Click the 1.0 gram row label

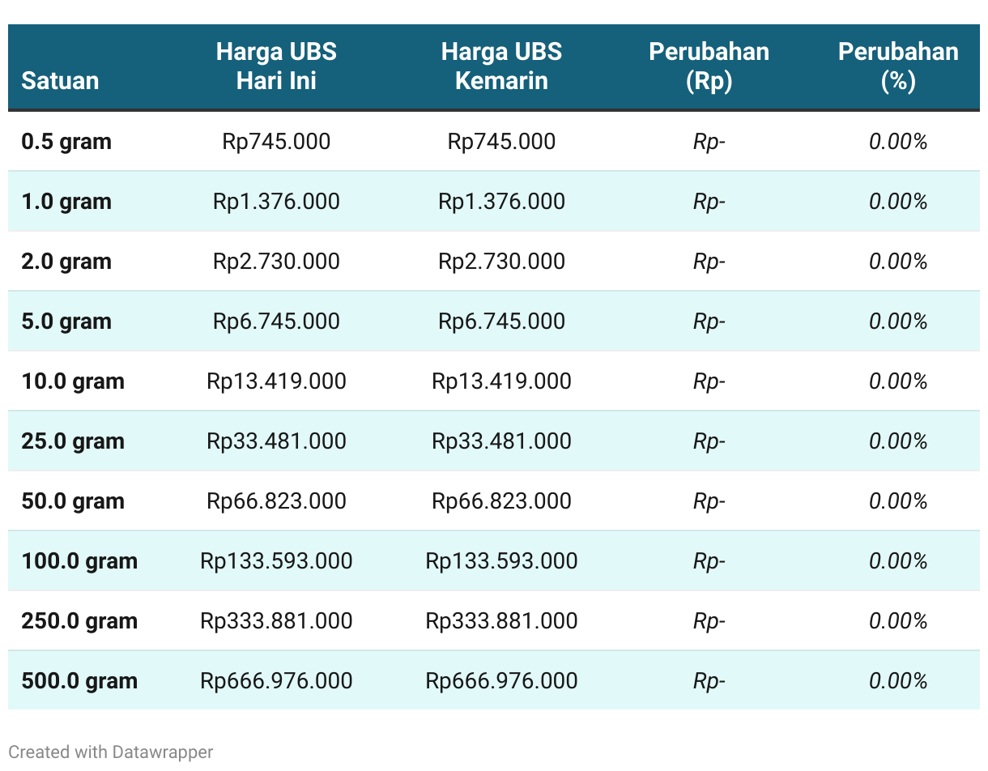pos(66,202)
